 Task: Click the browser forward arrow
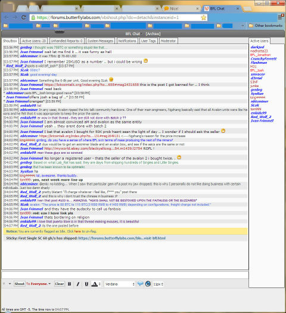coord(15,17)
